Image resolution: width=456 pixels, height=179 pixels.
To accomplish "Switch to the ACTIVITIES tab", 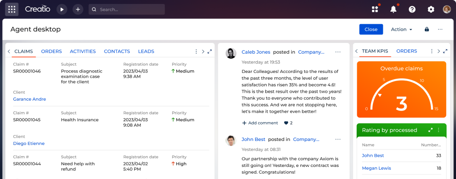I will click(83, 51).
